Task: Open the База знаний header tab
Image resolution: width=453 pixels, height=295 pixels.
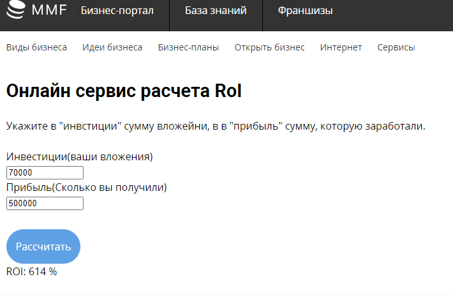Action: 216,10
